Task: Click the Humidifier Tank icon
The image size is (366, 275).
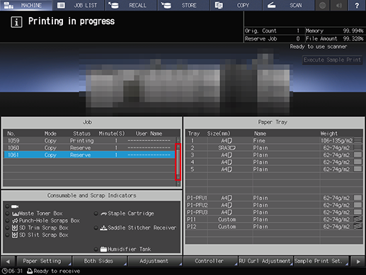Action: (x=103, y=249)
